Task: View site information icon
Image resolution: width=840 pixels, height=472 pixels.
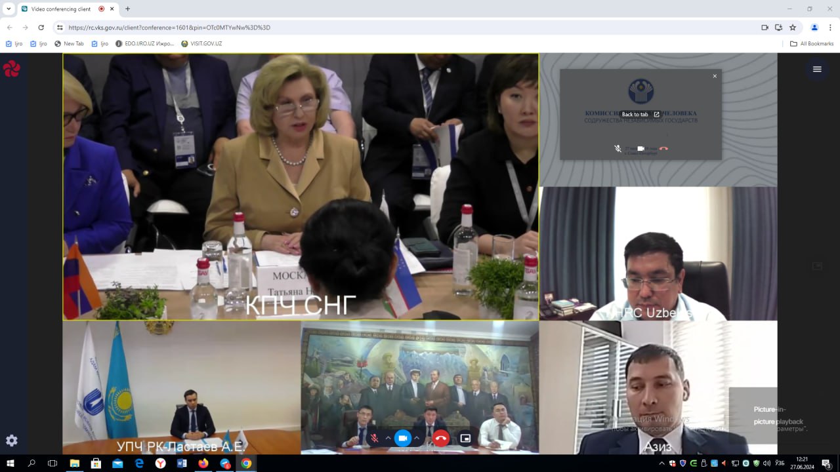Action: (x=60, y=28)
